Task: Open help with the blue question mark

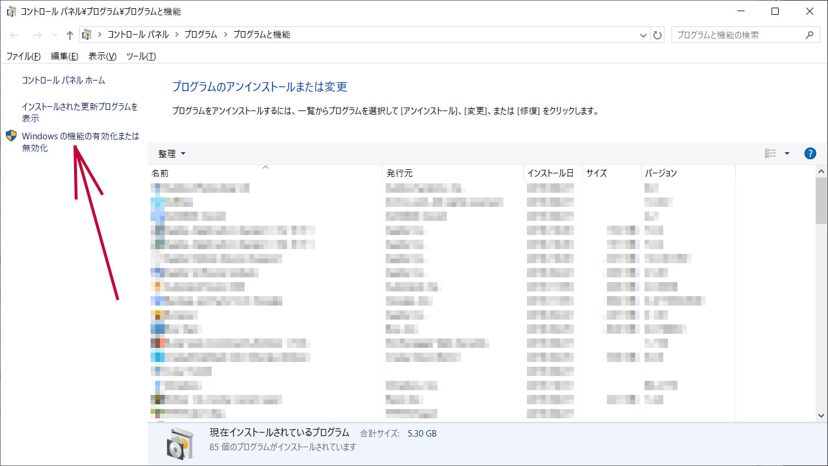Action: 810,153
